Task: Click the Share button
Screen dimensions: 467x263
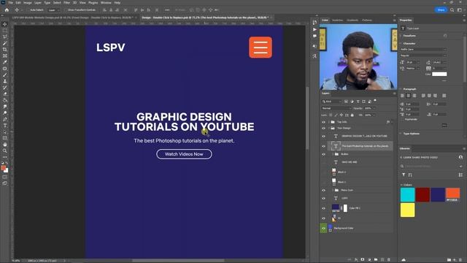Action: (x=441, y=9)
